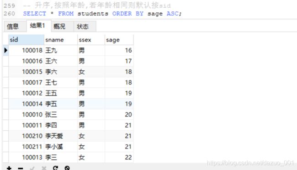Select the row header beside sid 100010

(5, 114)
